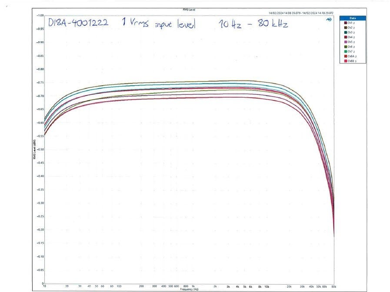Click the Ch5 purple color swatch
The height and width of the screenshot is (292, 390).
[x=346, y=42]
